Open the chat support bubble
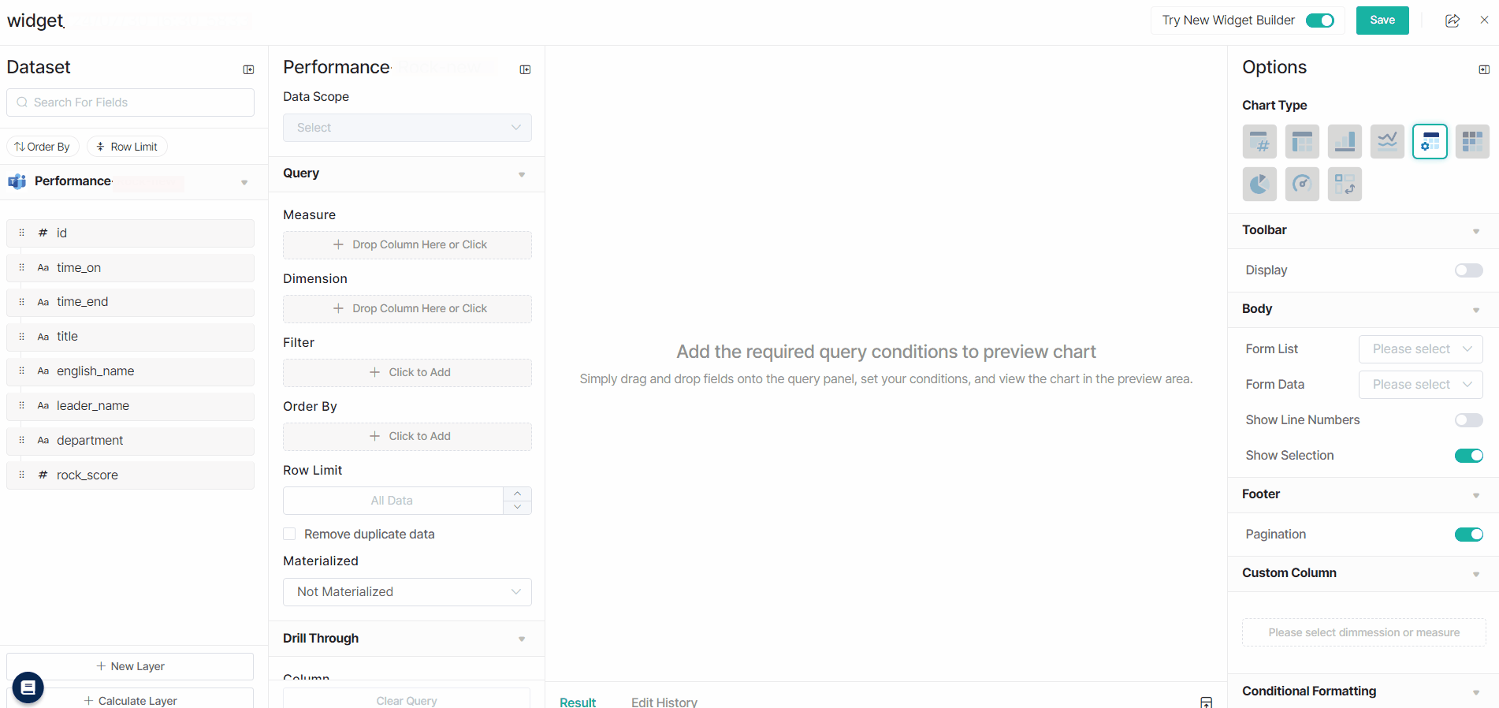The image size is (1499, 708). pos(28,688)
